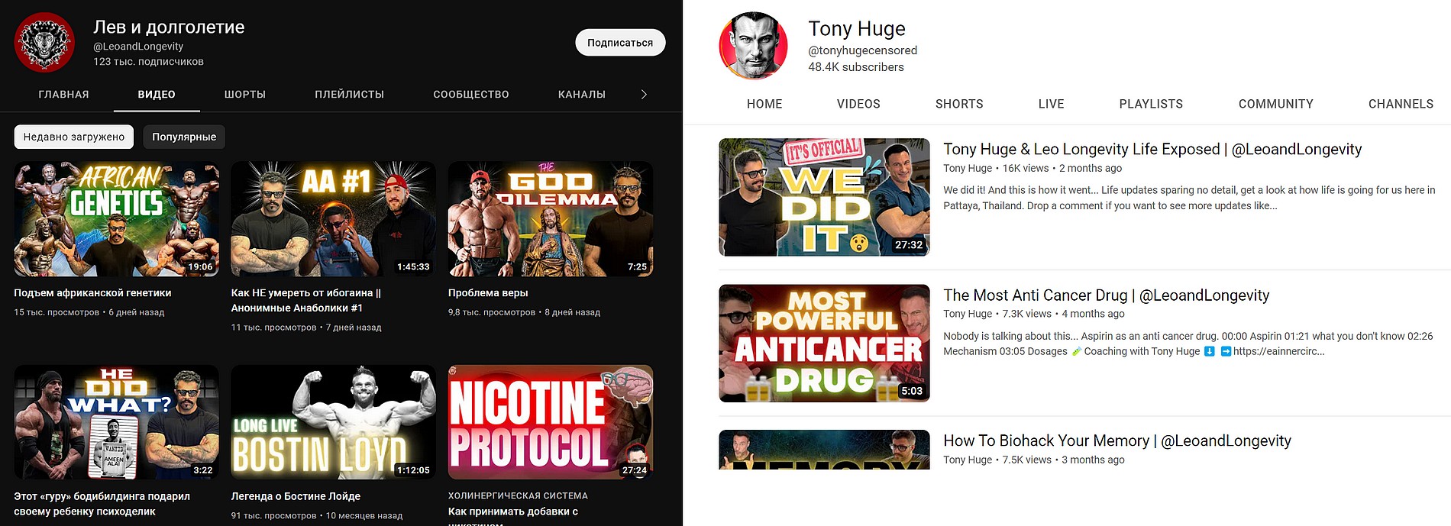Click the Tony Huge channel avatar
Screen dimensions: 1451x526
(x=753, y=46)
